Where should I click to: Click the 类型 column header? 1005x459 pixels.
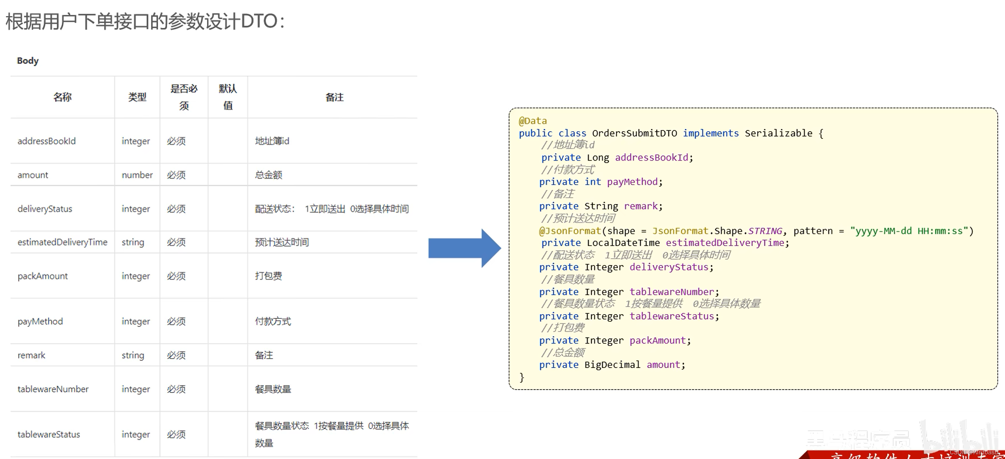click(x=137, y=97)
